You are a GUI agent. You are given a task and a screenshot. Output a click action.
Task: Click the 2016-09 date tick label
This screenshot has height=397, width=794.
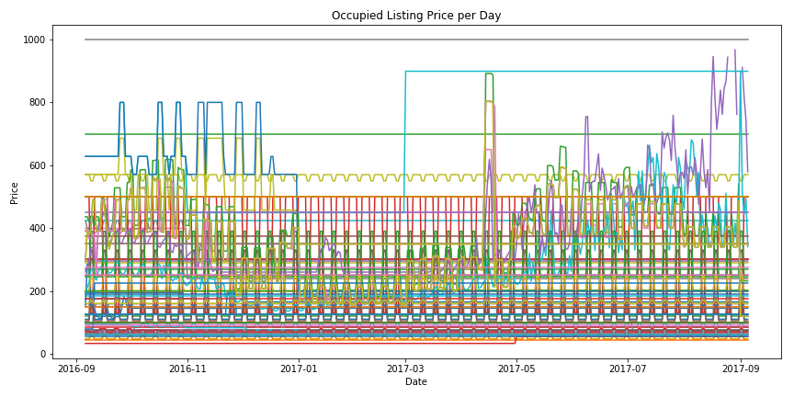[77, 368]
